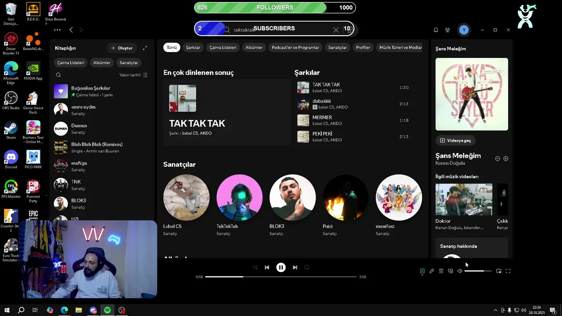Open maNga artist in library
This screenshot has height=316, width=562.
point(102,166)
